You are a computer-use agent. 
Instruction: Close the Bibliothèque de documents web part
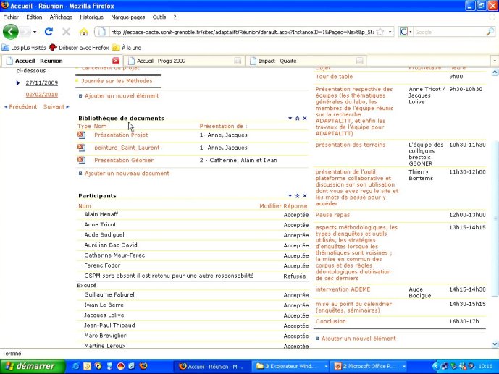305,118
